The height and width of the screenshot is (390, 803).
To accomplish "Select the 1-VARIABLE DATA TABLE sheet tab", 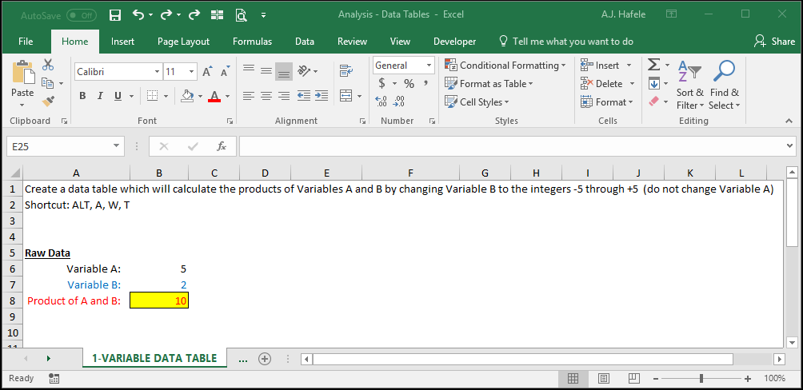I will 154,358.
